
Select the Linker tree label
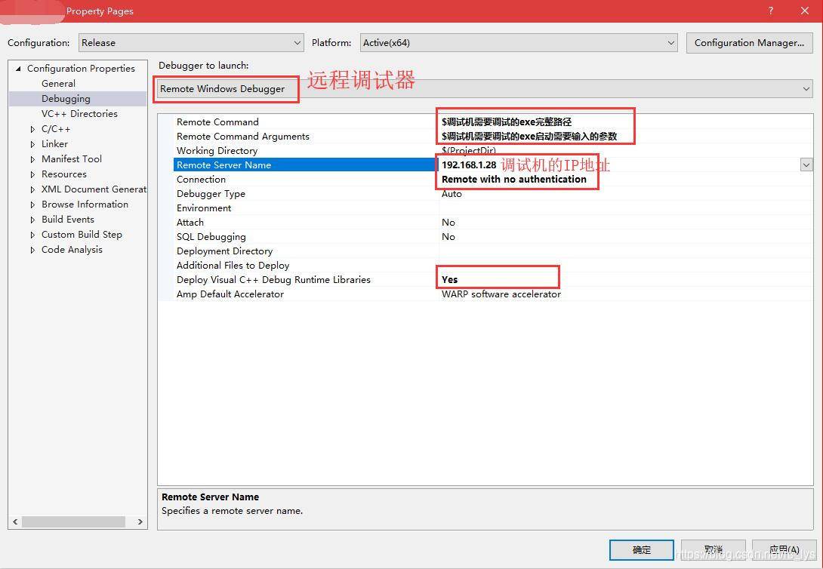point(54,143)
